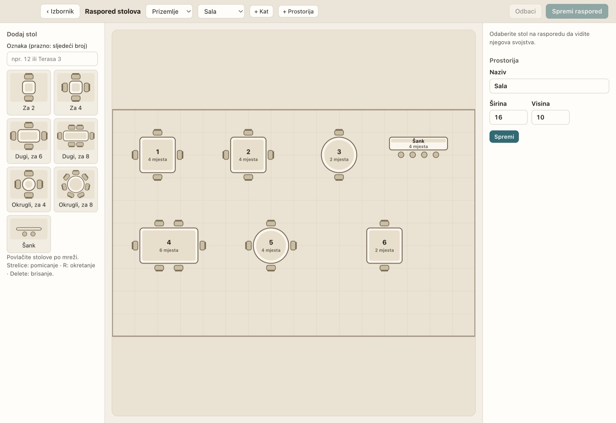
Task: Open the Sala room dropdown
Action: click(221, 12)
